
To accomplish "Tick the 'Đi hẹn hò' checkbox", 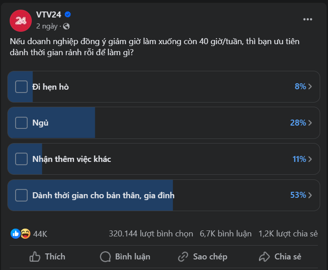I will click(22, 86).
